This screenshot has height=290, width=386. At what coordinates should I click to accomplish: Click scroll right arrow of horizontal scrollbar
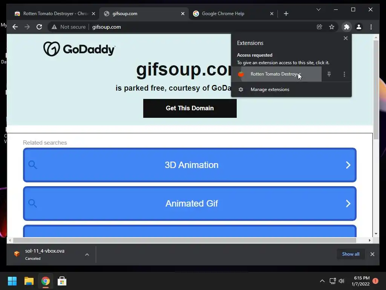(x=369, y=240)
